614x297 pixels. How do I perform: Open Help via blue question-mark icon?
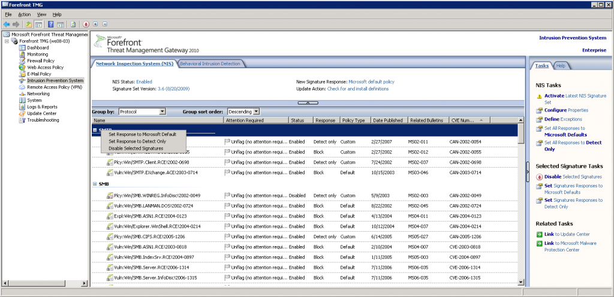coord(51,24)
